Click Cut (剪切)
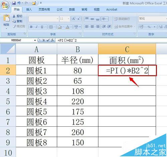 point(18,16)
